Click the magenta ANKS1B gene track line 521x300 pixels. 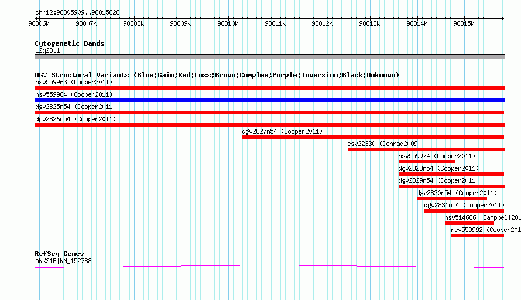click(269, 266)
